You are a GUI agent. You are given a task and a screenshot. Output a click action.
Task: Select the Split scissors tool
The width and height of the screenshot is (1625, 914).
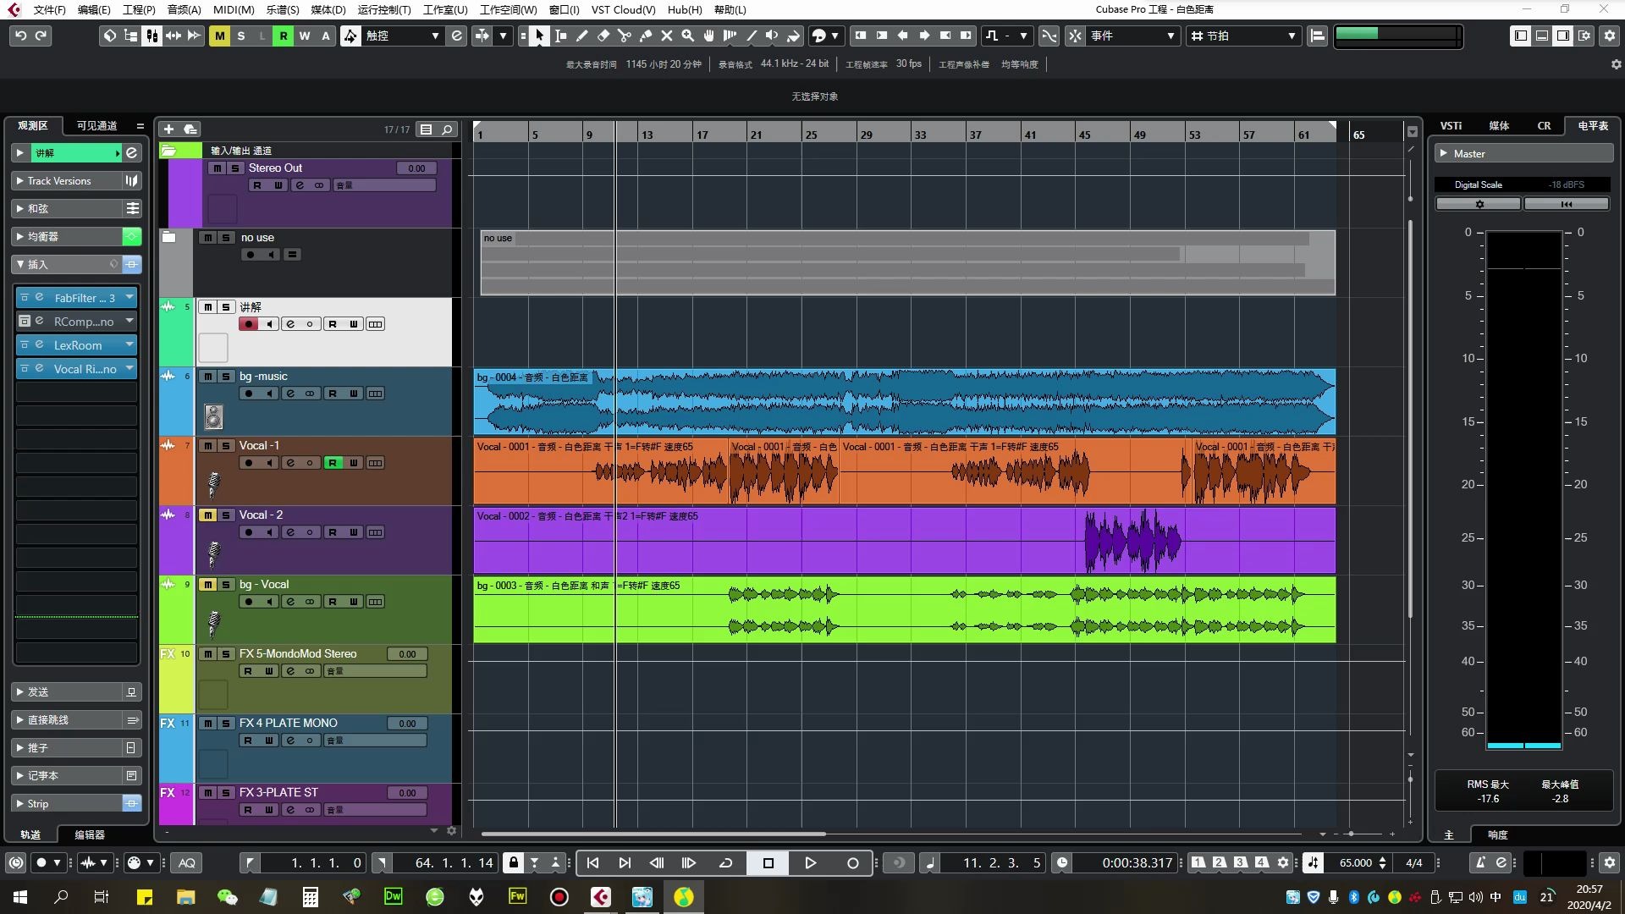tap(625, 36)
